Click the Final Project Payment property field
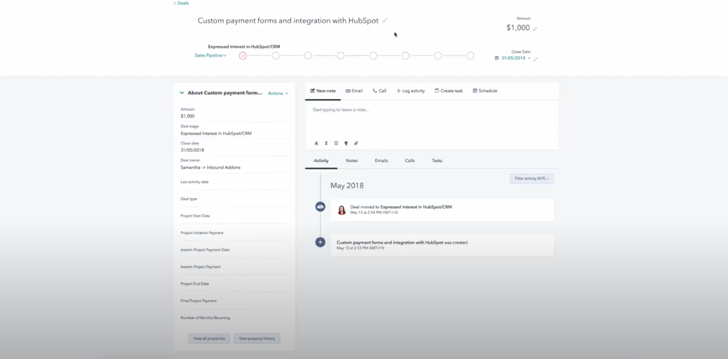The image size is (728, 359). click(x=234, y=301)
